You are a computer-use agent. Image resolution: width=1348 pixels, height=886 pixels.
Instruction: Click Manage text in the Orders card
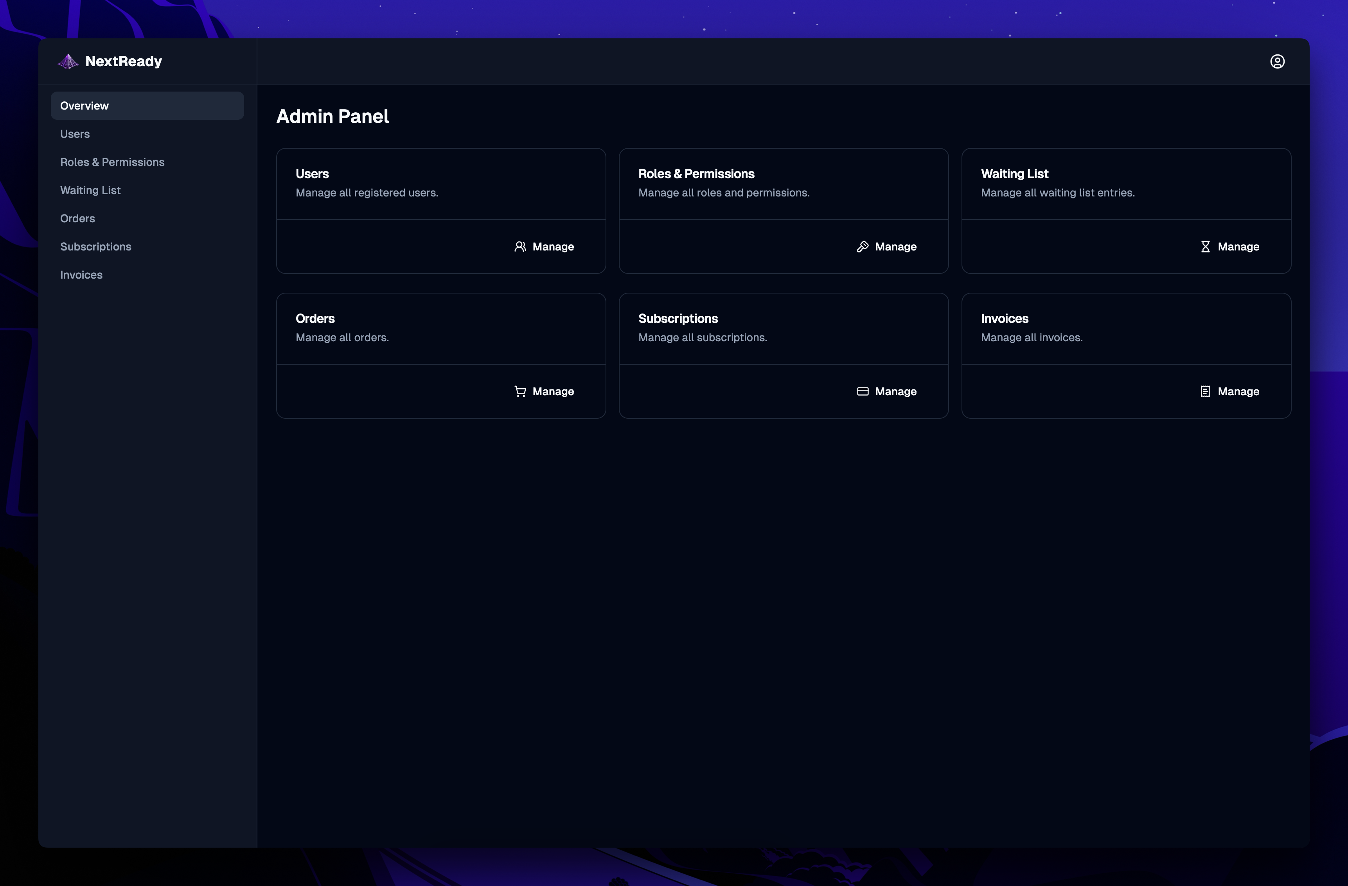tap(553, 392)
